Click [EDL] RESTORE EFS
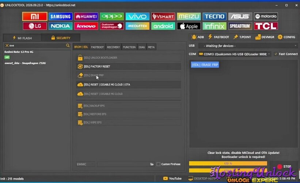 click(x=128, y=114)
